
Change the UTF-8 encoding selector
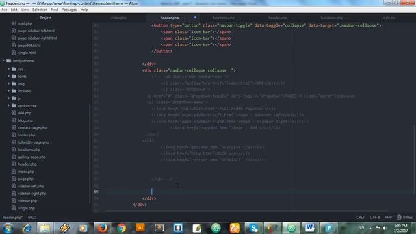(x=374, y=218)
